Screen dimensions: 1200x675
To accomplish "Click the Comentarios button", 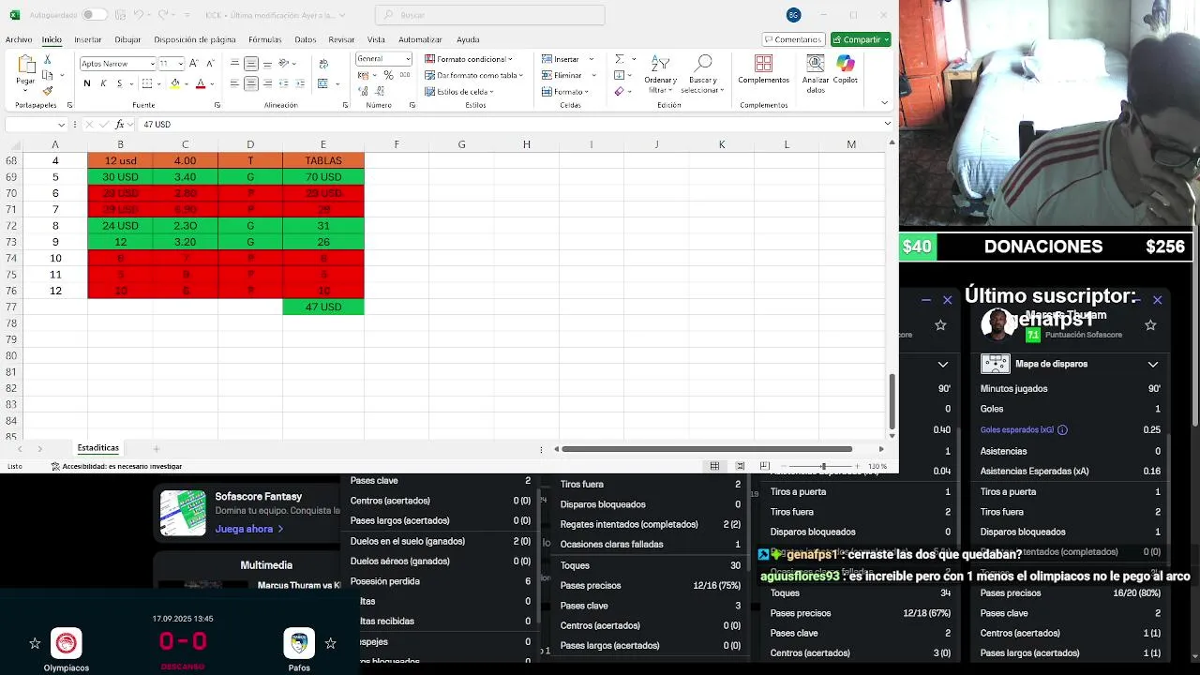I will pos(793,39).
